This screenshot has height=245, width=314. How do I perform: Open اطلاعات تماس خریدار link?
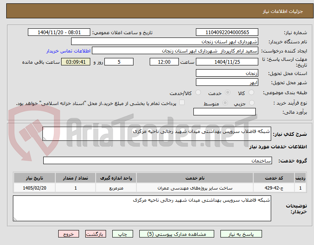click(x=69, y=51)
